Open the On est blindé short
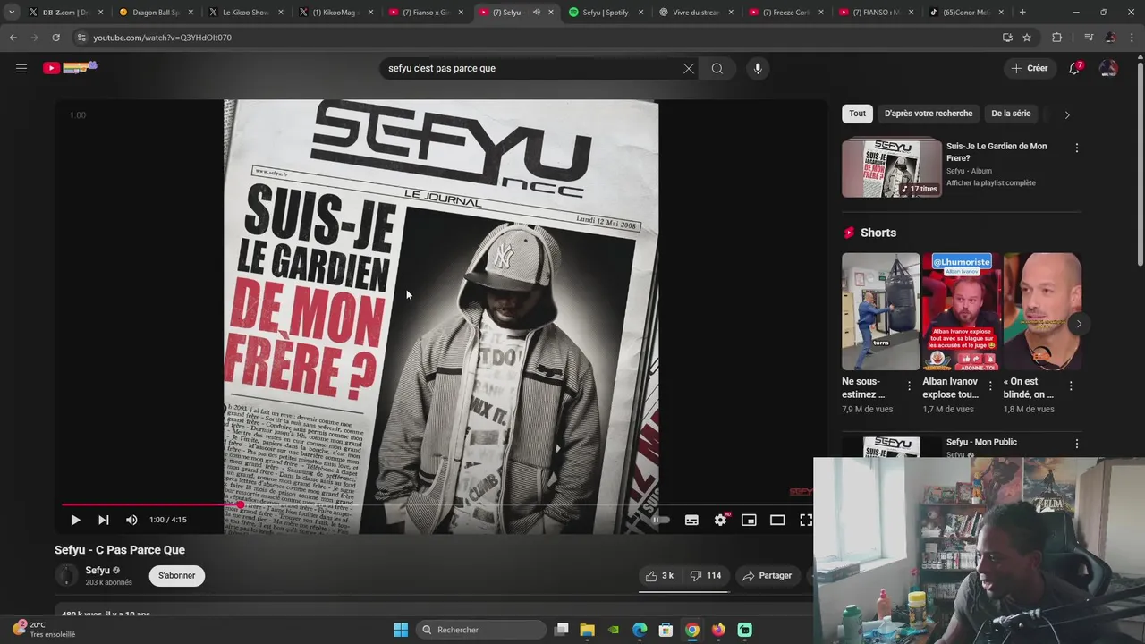 click(x=1042, y=311)
